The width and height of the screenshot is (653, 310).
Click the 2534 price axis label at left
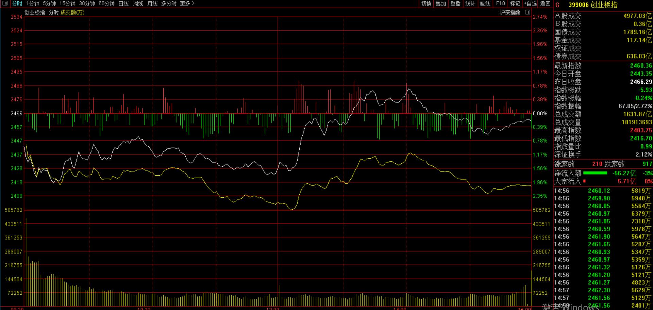[x=16, y=17]
